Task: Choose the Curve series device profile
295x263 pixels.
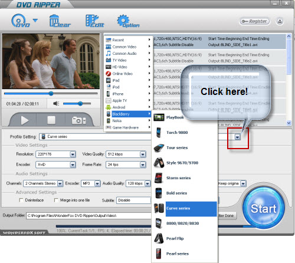Action: pyautogui.click(x=185, y=208)
